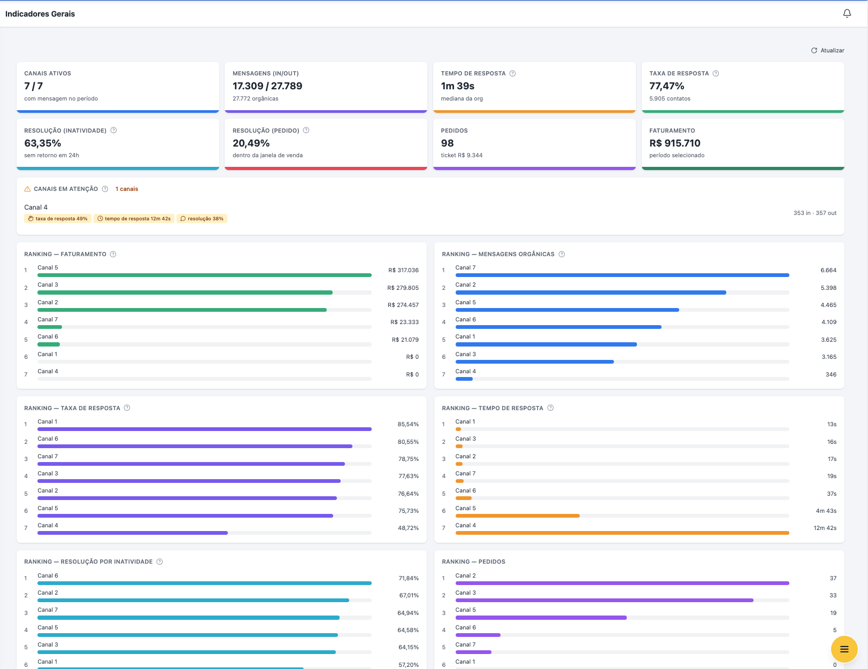Select the Mensagens (In/Out) card
The image size is (868, 669).
(x=326, y=87)
